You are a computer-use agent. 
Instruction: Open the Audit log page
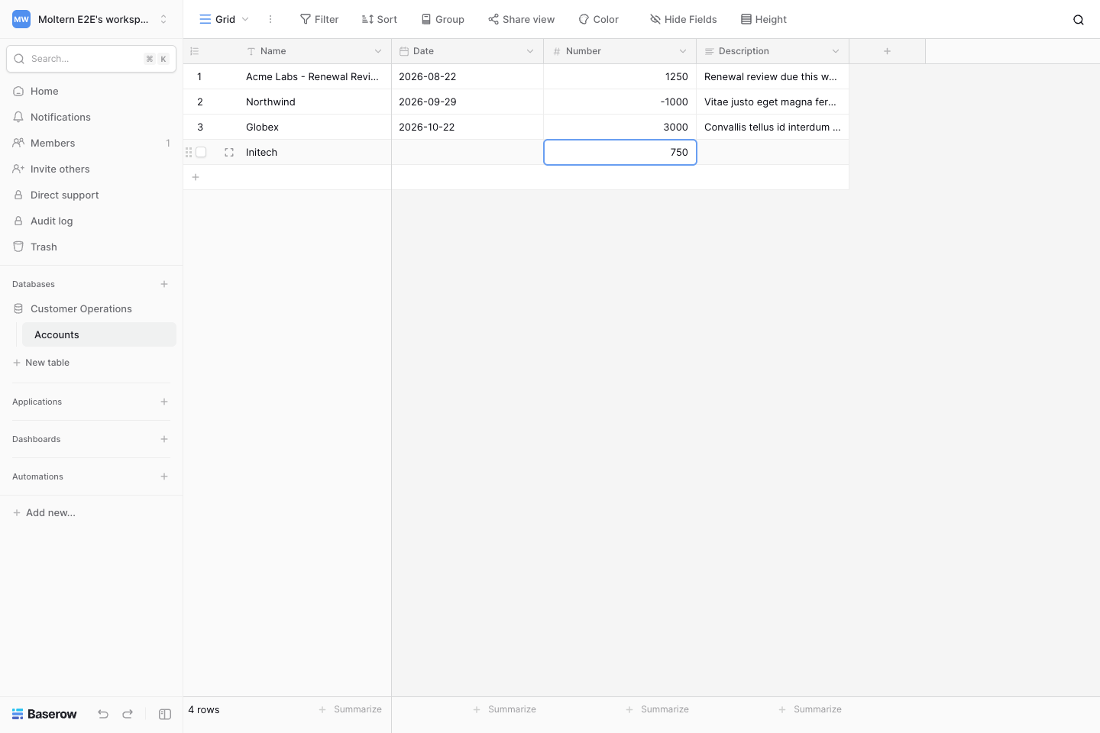pos(91,221)
